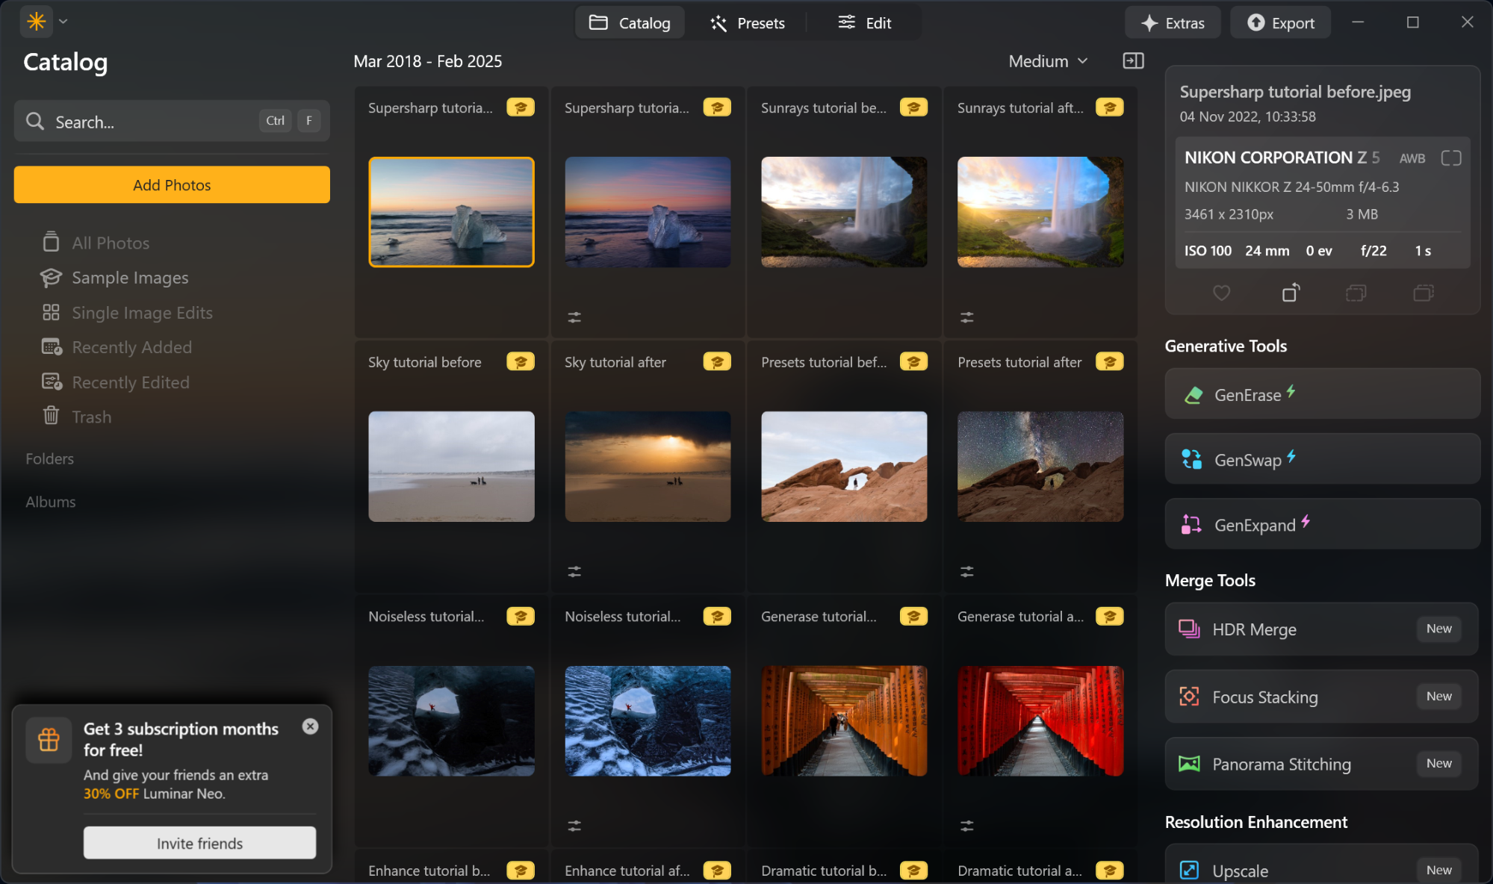Click the edit sliders icon under Sky tutorial after
The image size is (1493, 884).
point(574,571)
